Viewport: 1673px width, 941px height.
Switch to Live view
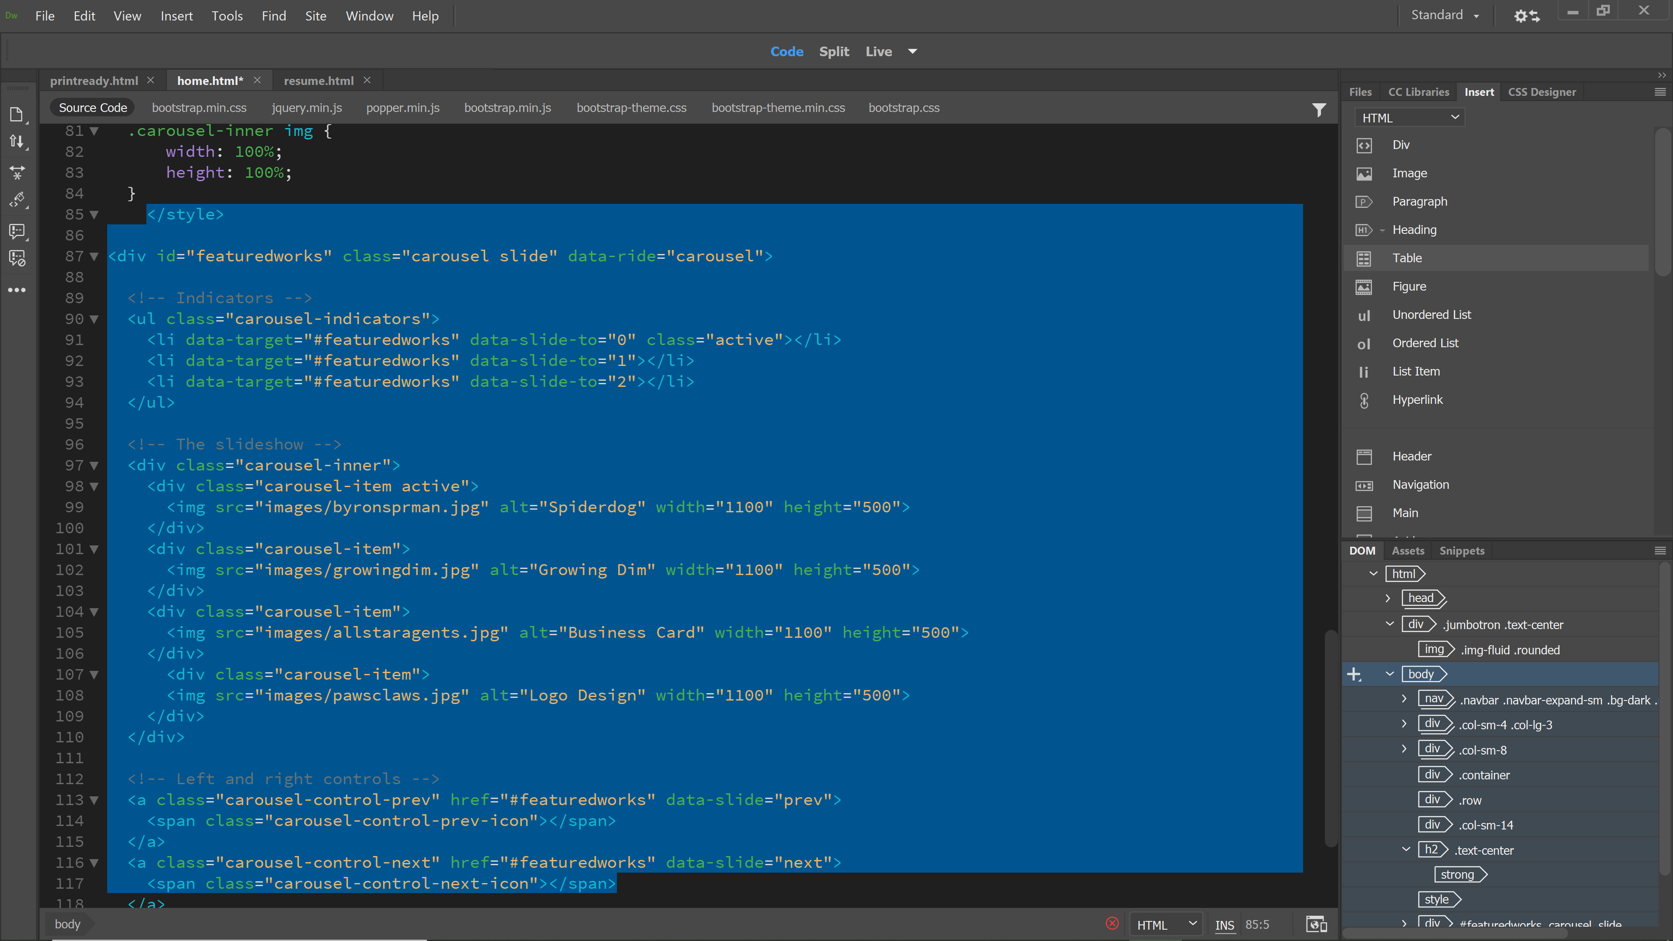[878, 51]
